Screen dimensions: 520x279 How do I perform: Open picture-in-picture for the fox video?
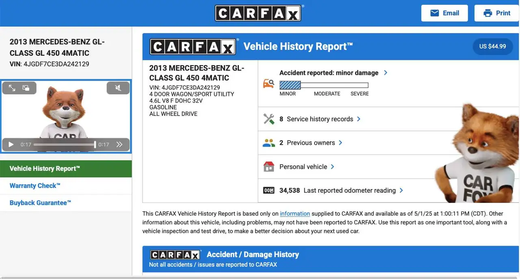[26, 88]
